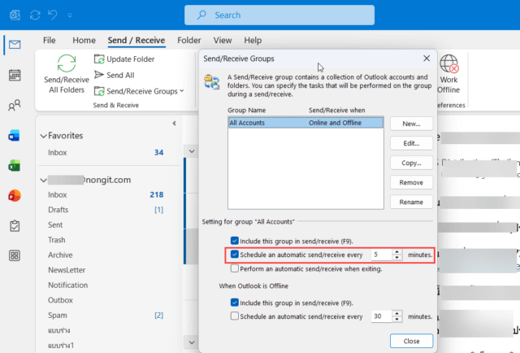Open Favorites Inbox with 34 unread
The image size is (520, 353).
(106, 152)
